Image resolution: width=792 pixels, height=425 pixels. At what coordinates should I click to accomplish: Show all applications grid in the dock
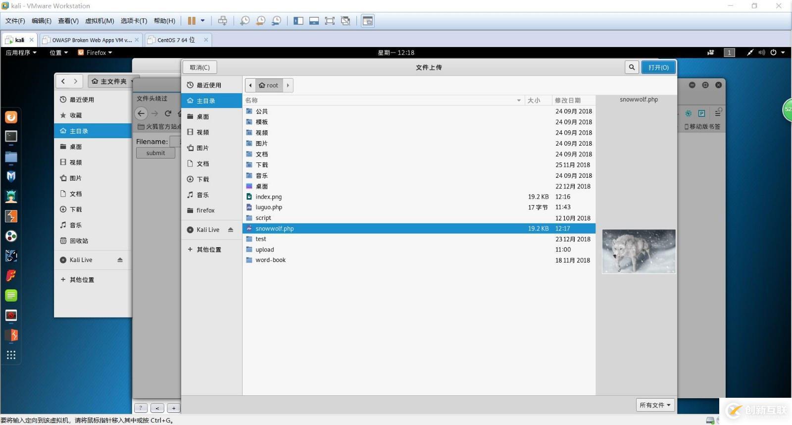pos(11,355)
